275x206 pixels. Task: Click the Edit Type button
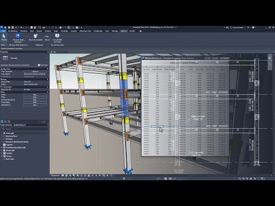43,65
